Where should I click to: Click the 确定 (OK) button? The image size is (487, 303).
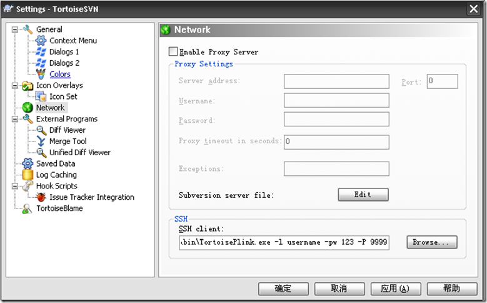pos(283,289)
